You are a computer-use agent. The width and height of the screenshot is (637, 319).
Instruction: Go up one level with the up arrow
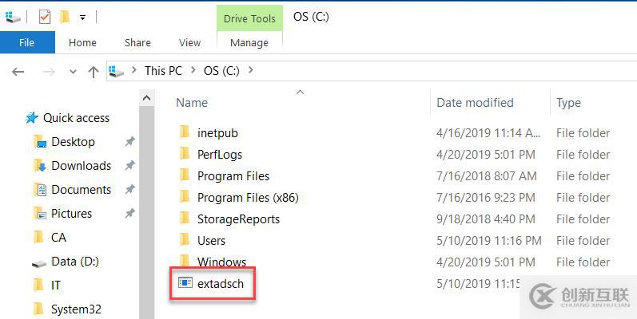tap(94, 72)
